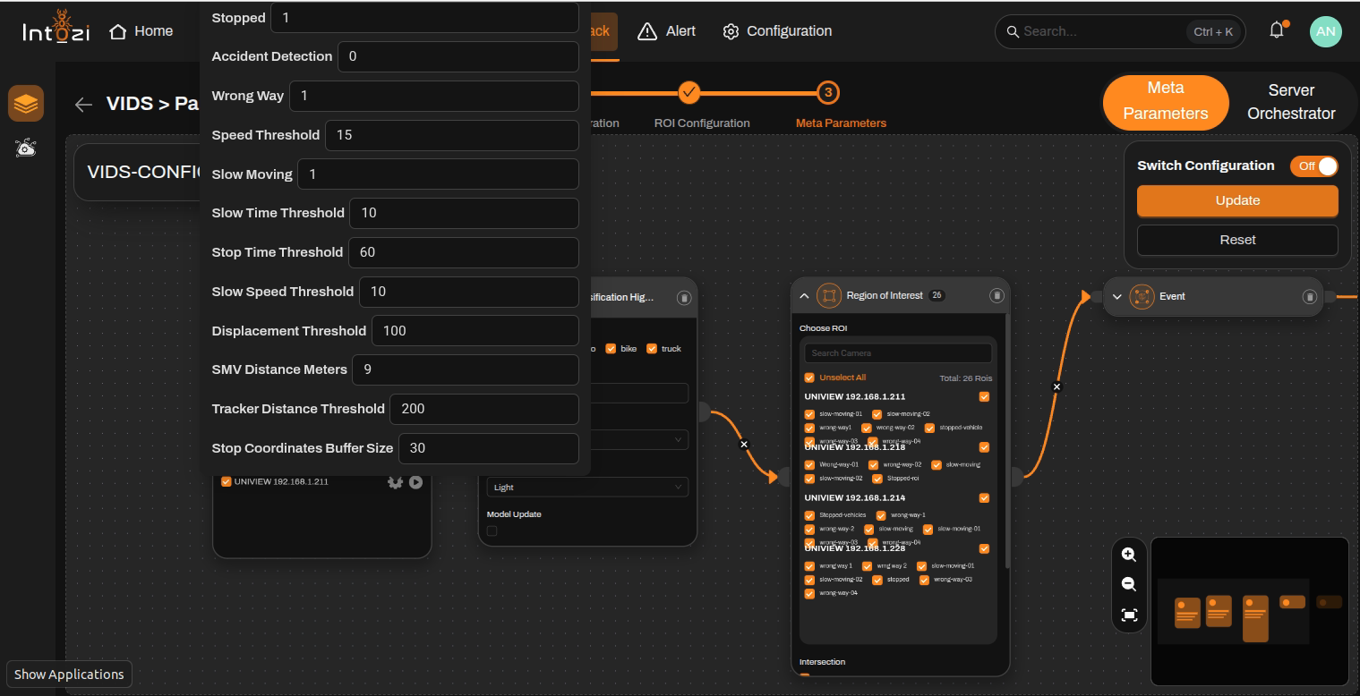The width and height of the screenshot is (1360, 696).
Task: Open the Light dropdown
Action: pos(587,487)
